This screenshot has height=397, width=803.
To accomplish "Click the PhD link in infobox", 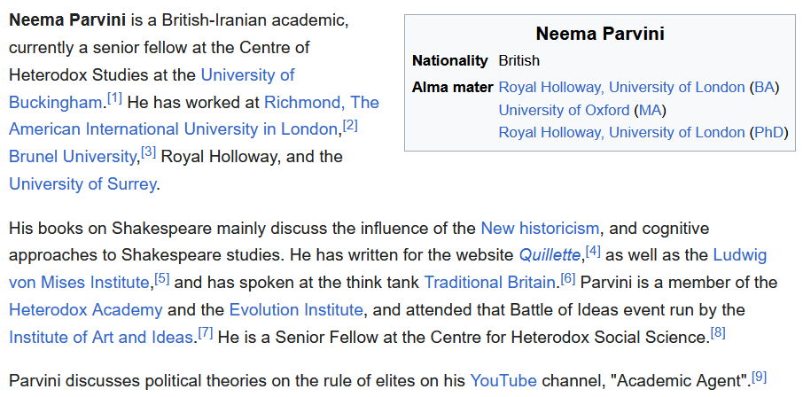I will [x=768, y=133].
